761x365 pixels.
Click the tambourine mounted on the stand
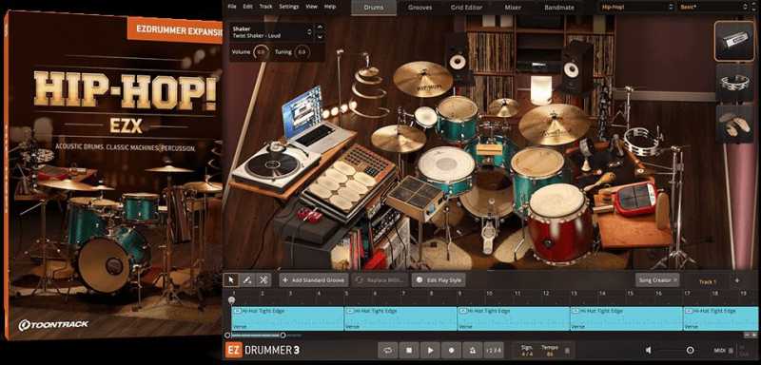(641, 141)
